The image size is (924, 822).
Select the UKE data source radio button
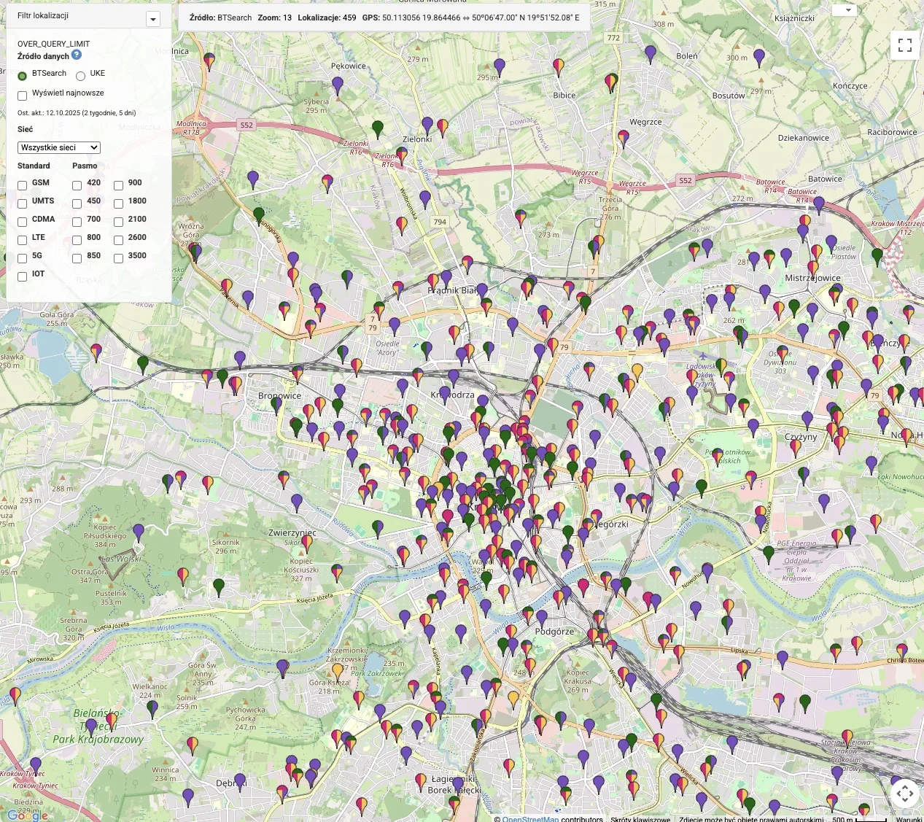[81, 76]
